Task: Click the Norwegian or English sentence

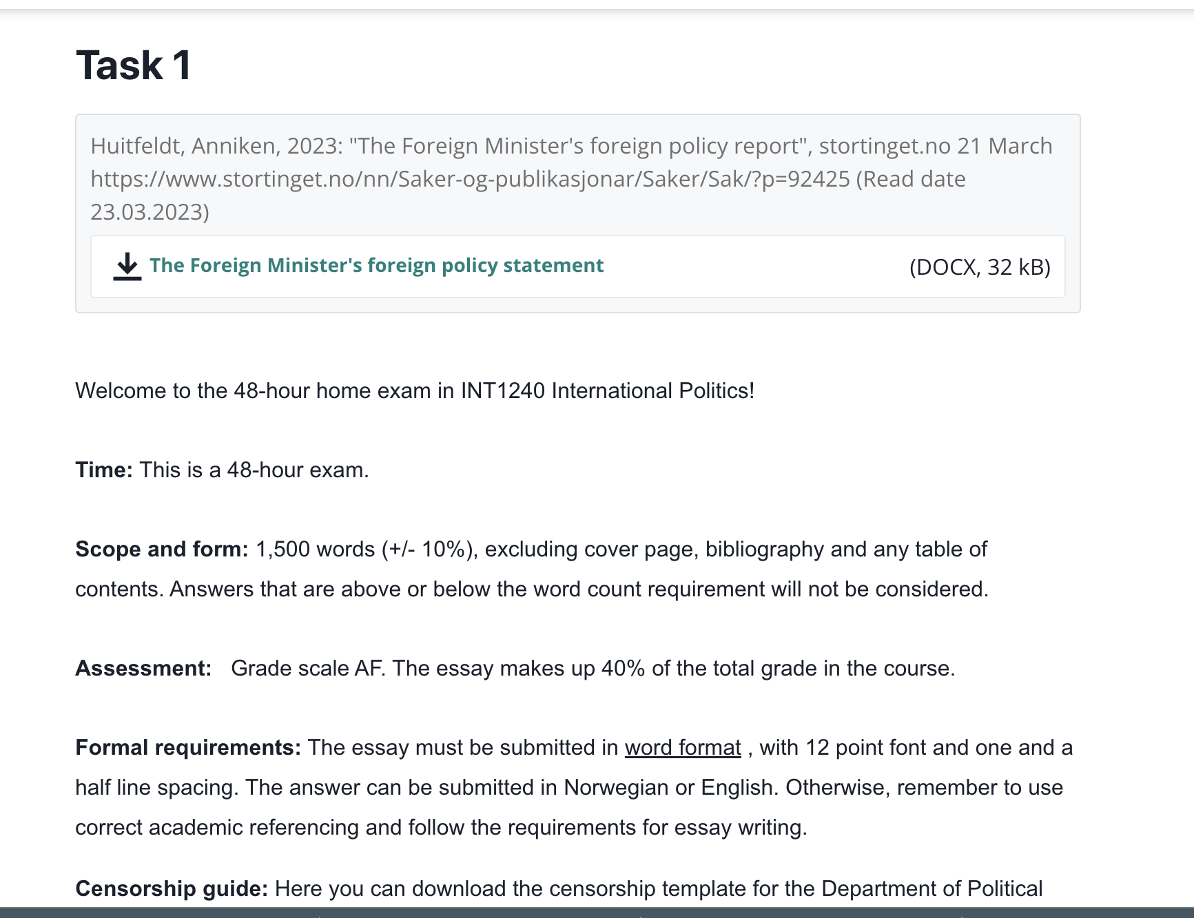Action: 512,787
